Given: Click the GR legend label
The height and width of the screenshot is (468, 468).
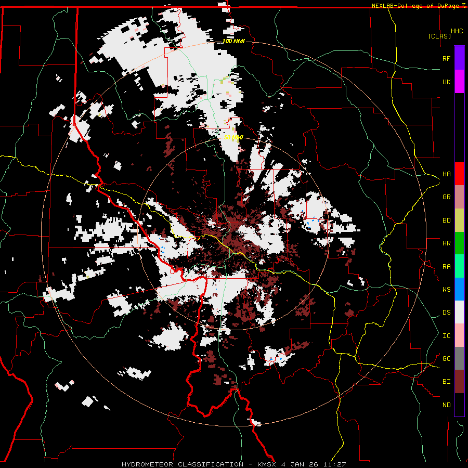Looking at the screenshot, I should click(446, 197).
